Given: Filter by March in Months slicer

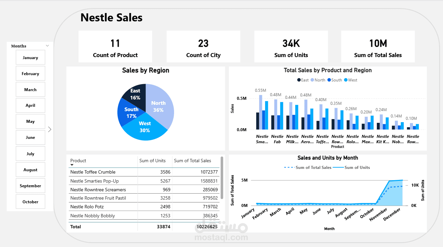Looking at the screenshot, I should [x=30, y=89].
